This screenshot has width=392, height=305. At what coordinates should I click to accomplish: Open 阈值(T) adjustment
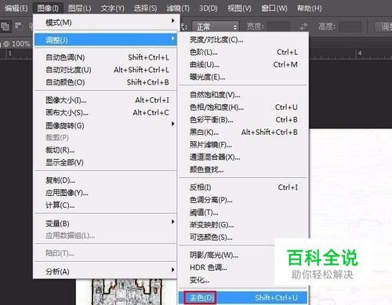pos(243,212)
